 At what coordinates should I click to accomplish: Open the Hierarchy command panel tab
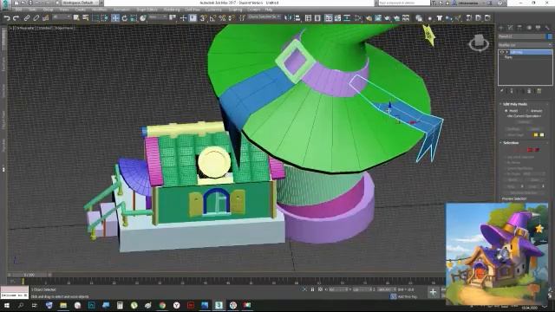(x=519, y=28)
